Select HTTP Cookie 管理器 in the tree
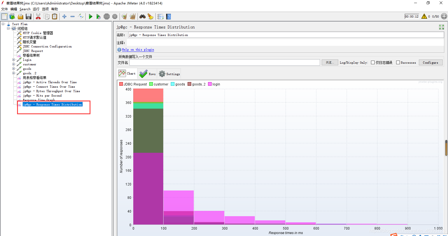Viewport: 448px width, 236px height. 38,33
